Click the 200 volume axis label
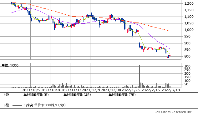Viewport: 198px width, 116px height. coord(187,73)
